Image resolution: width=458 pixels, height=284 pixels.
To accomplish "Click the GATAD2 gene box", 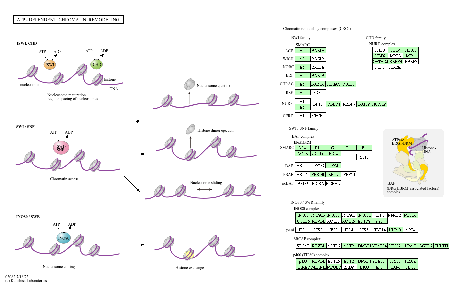I will click(x=380, y=61).
